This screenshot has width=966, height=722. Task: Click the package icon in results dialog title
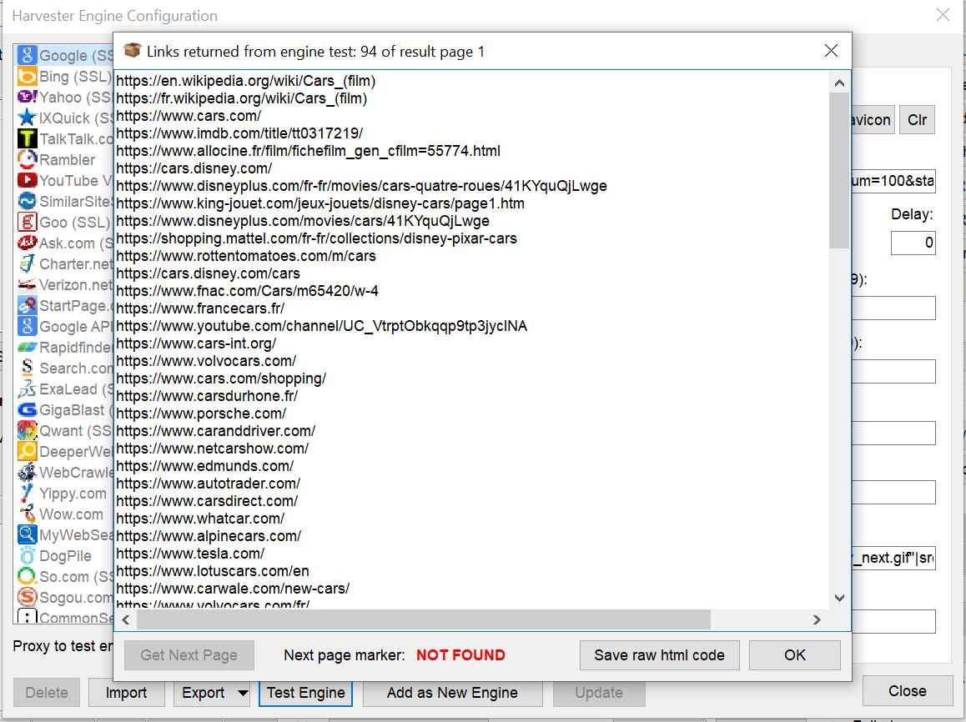[132, 51]
